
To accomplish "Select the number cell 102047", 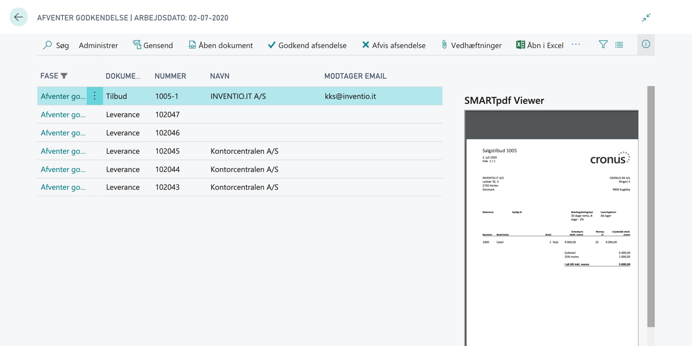I will pos(167,114).
